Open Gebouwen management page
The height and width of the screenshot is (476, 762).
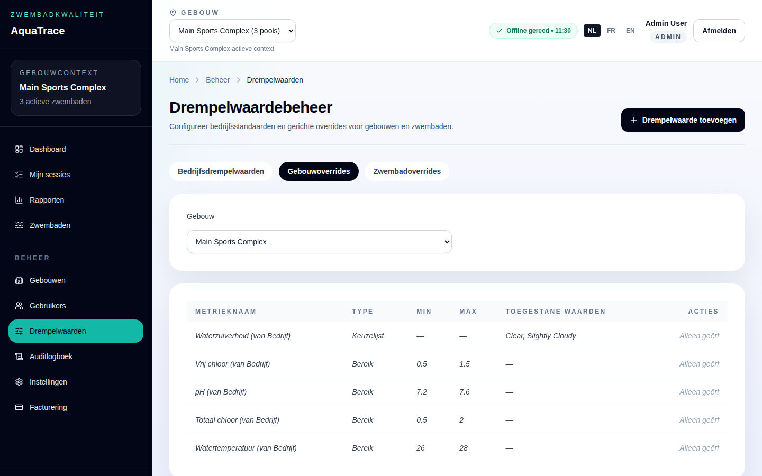pos(76,280)
